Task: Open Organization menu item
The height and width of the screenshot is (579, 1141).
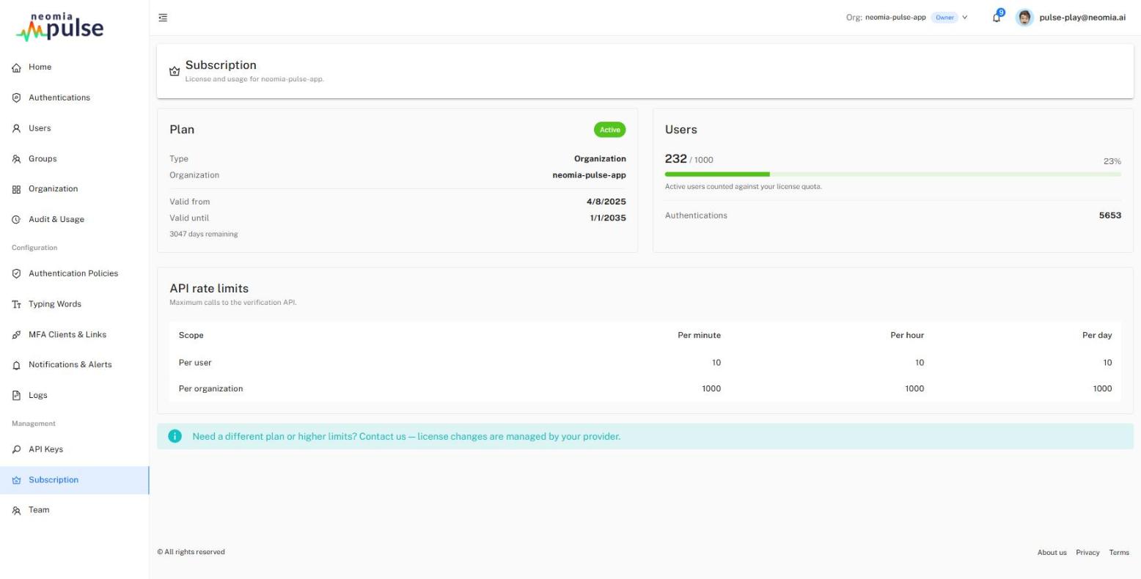Action: point(74,189)
